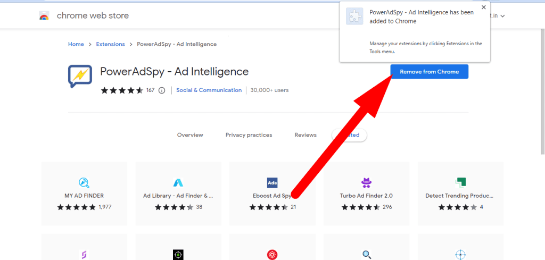Open the Ad Library - Ad Finder title

click(178, 196)
